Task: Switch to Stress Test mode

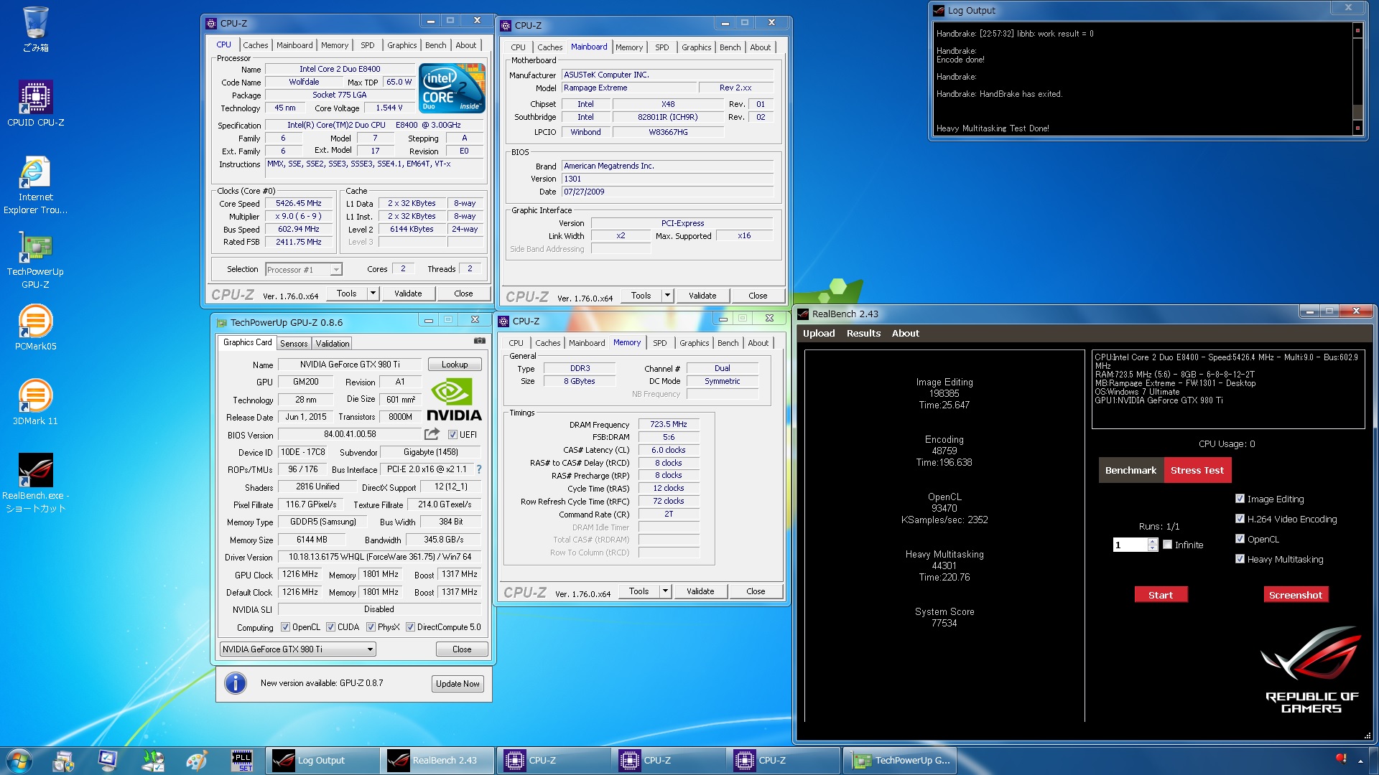Action: 1197,470
